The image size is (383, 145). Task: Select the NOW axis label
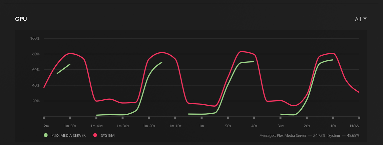tap(355, 126)
